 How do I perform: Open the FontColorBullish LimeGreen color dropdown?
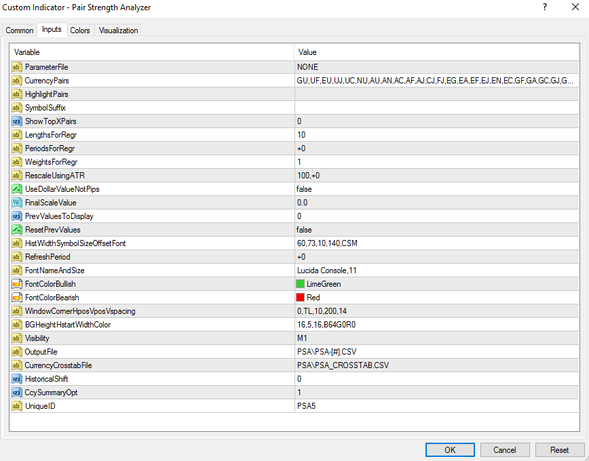point(434,284)
